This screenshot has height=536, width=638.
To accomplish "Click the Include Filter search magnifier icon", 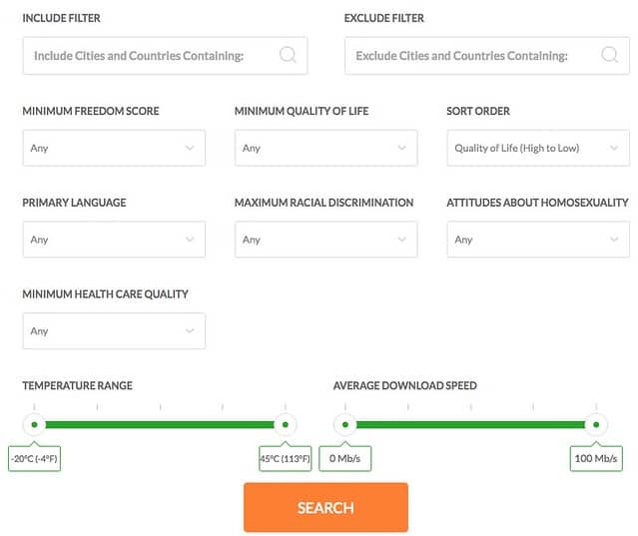I will tap(288, 55).
